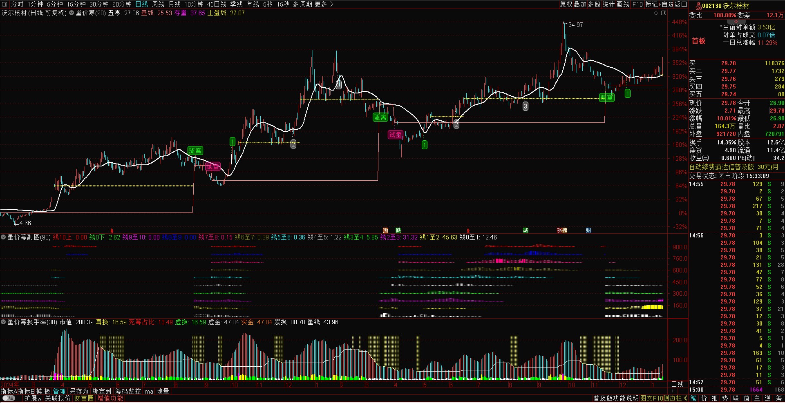This screenshot has width=785, height=403.
Task: Select the 指标B indicator tab
Action: pyautogui.click(x=26, y=391)
